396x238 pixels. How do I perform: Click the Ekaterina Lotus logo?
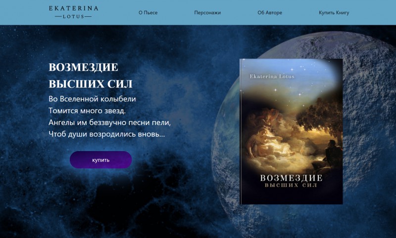pos(73,12)
